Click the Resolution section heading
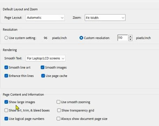159x126 pixels. click(x=10, y=30)
